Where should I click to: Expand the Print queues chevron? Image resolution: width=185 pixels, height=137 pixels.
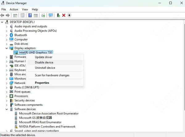6,92
